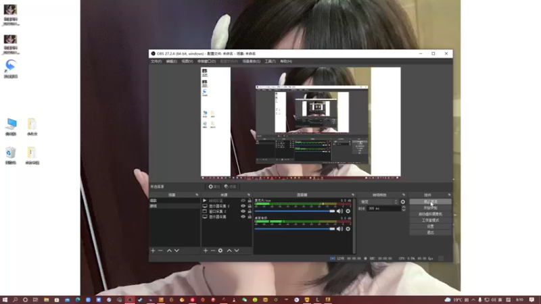
Task: Open 桌面音频 audio settings gear
Action: coord(348,229)
